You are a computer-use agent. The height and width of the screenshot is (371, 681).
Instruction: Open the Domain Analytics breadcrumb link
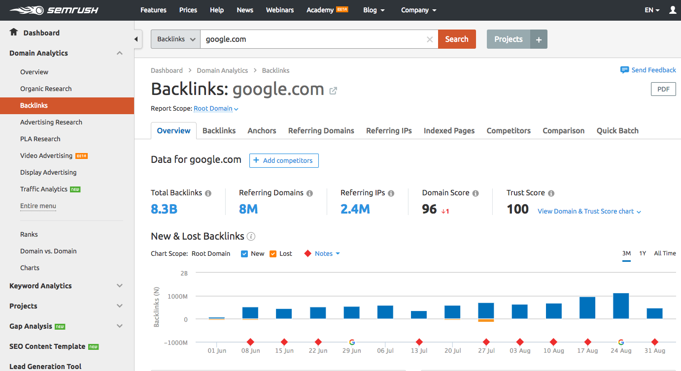[222, 70]
